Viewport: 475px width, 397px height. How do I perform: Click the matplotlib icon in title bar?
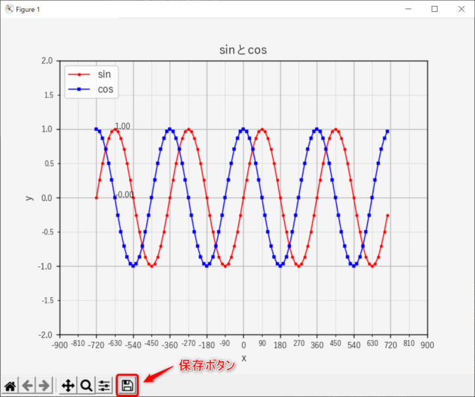tap(9, 9)
